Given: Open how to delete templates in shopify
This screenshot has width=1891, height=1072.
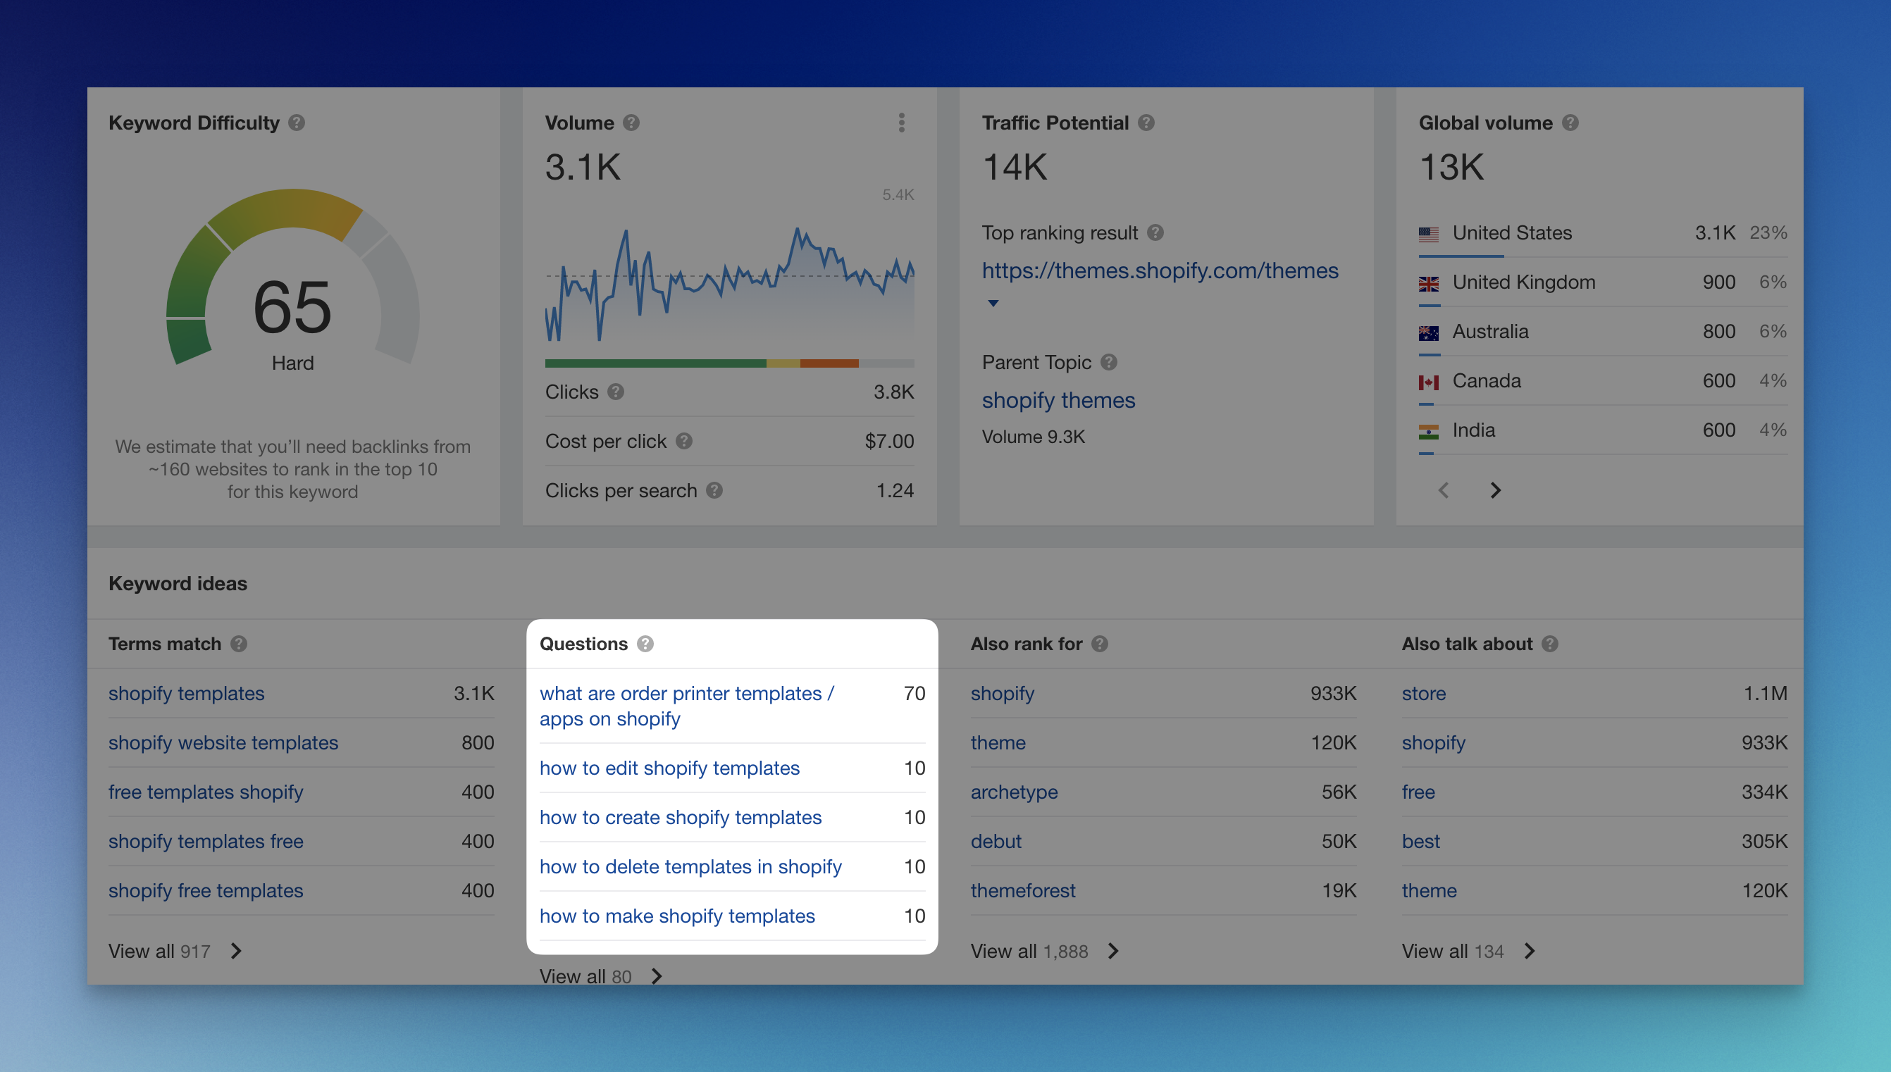Looking at the screenshot, I should (x=690, y=867).
